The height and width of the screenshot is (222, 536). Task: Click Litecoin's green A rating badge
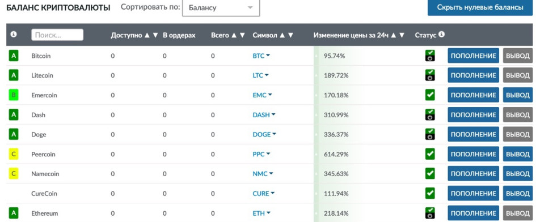[14, 75]
